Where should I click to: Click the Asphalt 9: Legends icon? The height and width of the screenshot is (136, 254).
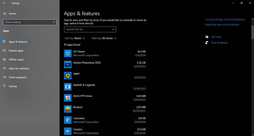68,87
